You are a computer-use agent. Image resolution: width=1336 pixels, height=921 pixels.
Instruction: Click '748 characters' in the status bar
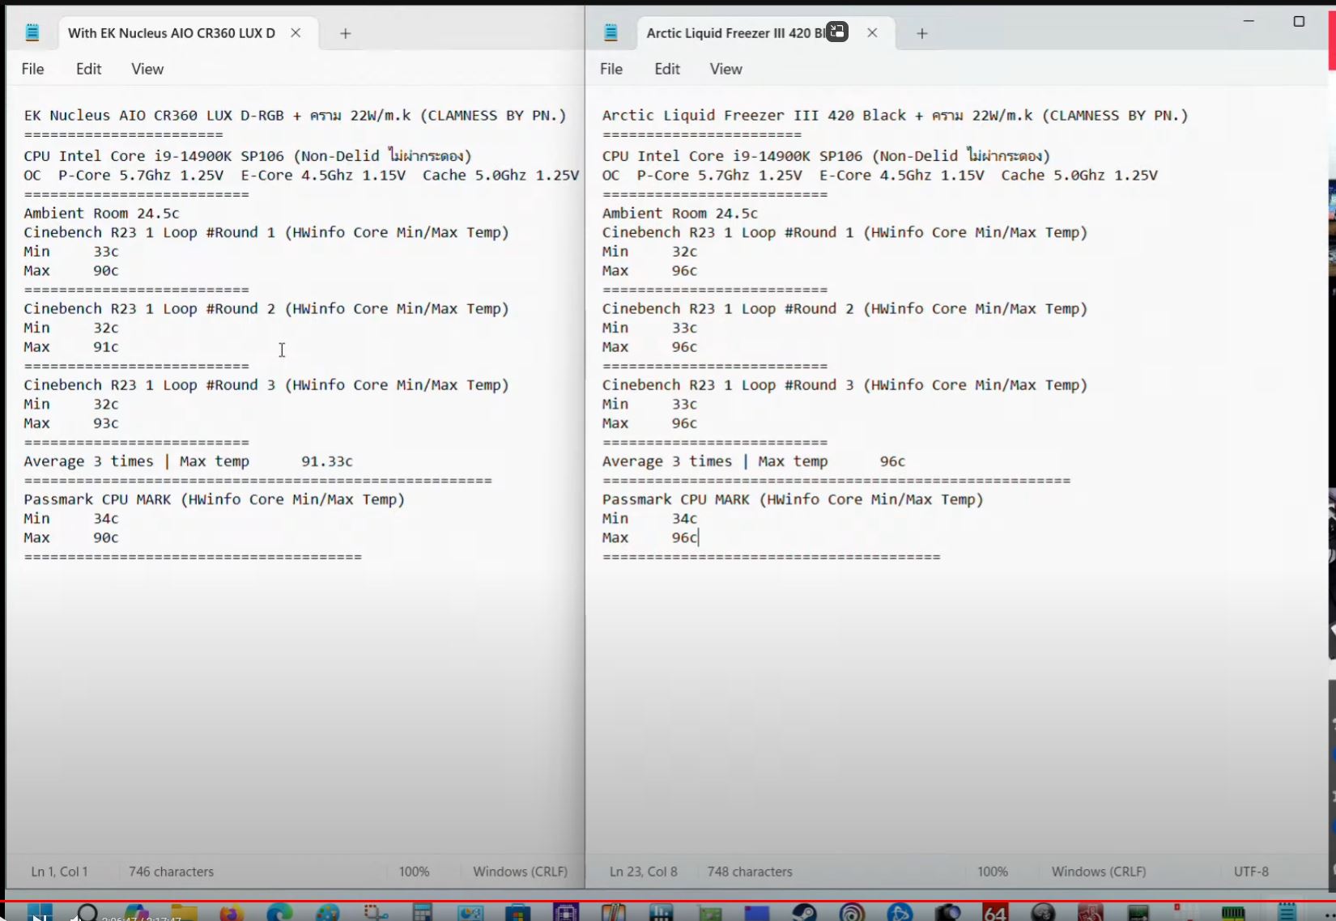[750, 872]
